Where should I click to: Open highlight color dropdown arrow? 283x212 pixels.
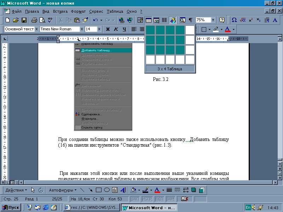pos(221,29)
